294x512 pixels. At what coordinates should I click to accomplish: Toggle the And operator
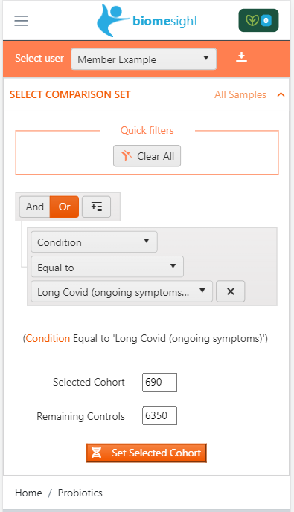point(35,207)
